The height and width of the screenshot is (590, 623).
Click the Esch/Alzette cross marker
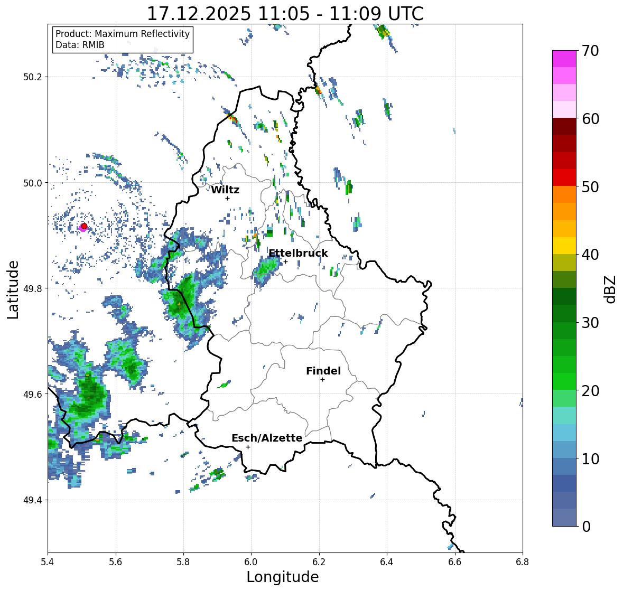(x=248, y=447)
